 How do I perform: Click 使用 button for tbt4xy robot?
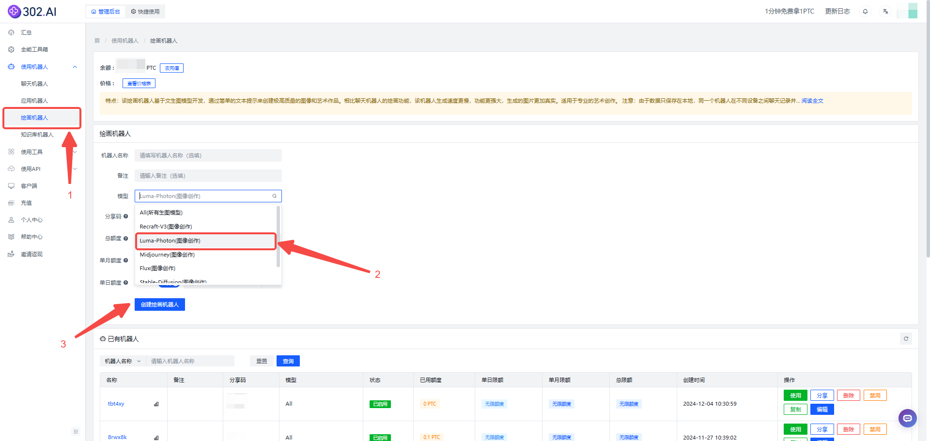click(x=795, y=395)
